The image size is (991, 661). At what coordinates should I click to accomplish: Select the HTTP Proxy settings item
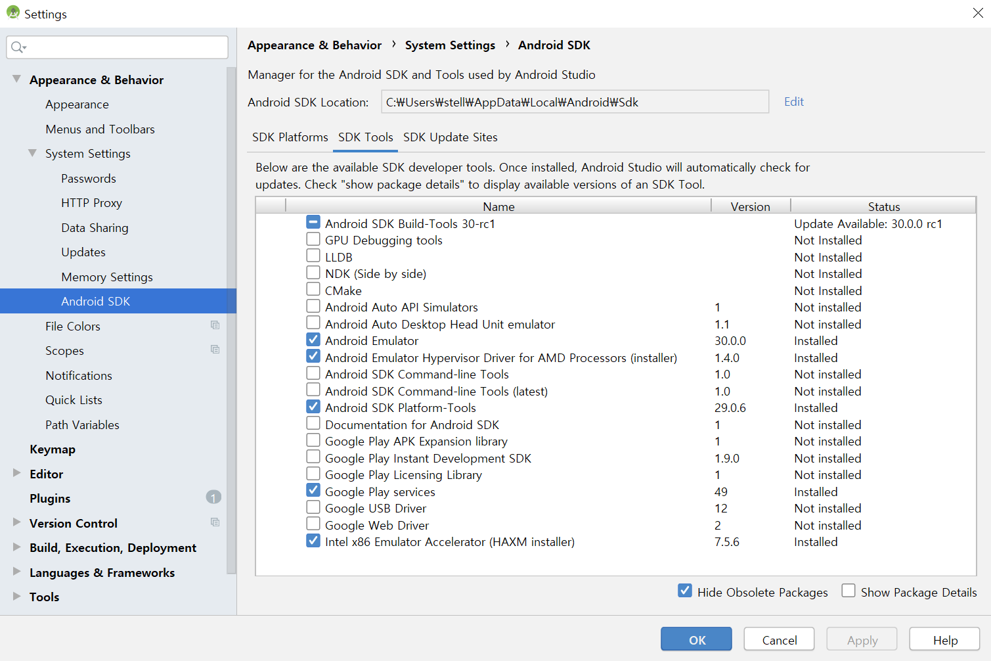tap(91, 203)
